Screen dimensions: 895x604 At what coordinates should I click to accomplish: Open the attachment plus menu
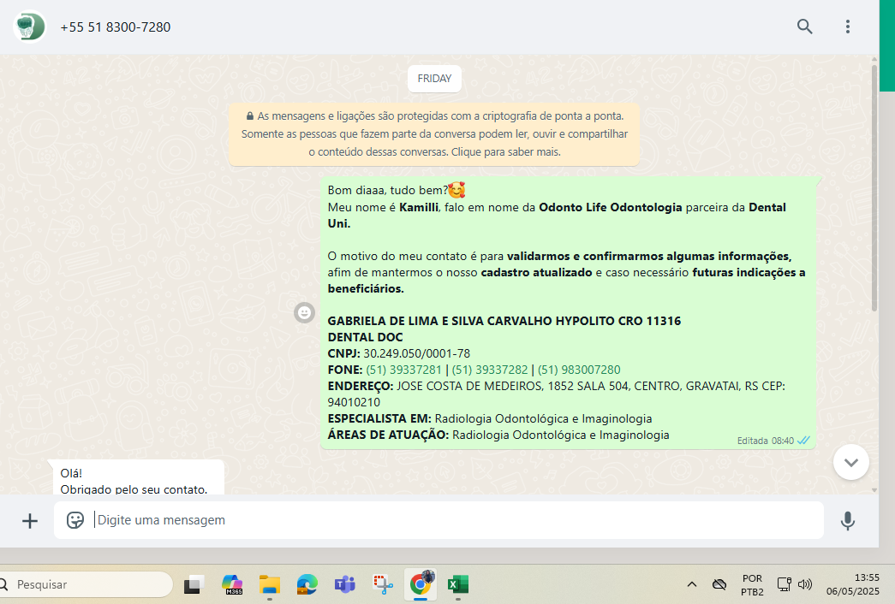click(30, 520)
